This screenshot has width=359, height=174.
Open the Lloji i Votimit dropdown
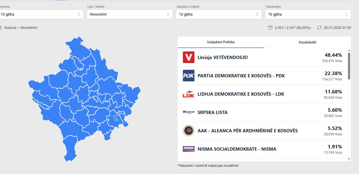click(130, 14)
